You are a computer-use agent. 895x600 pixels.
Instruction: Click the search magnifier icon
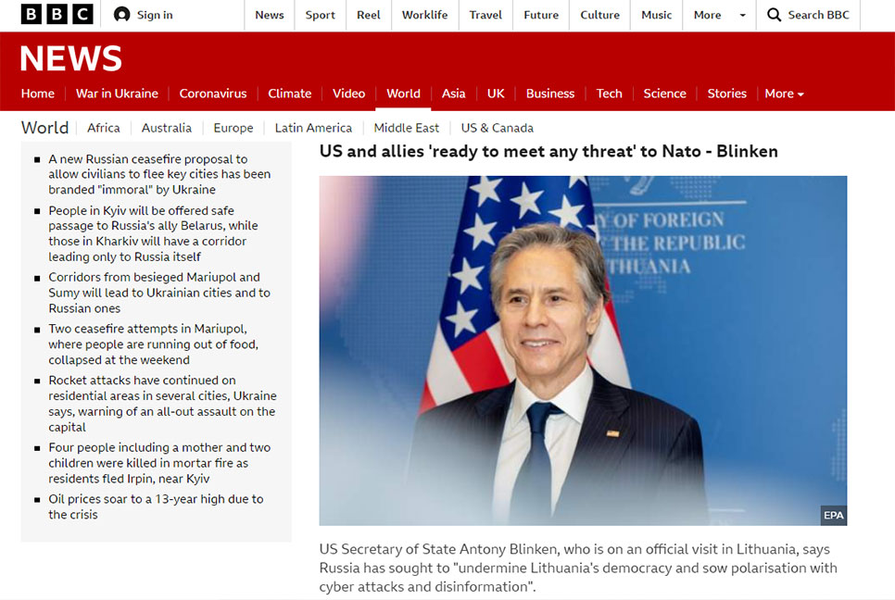tap(774, 14)
